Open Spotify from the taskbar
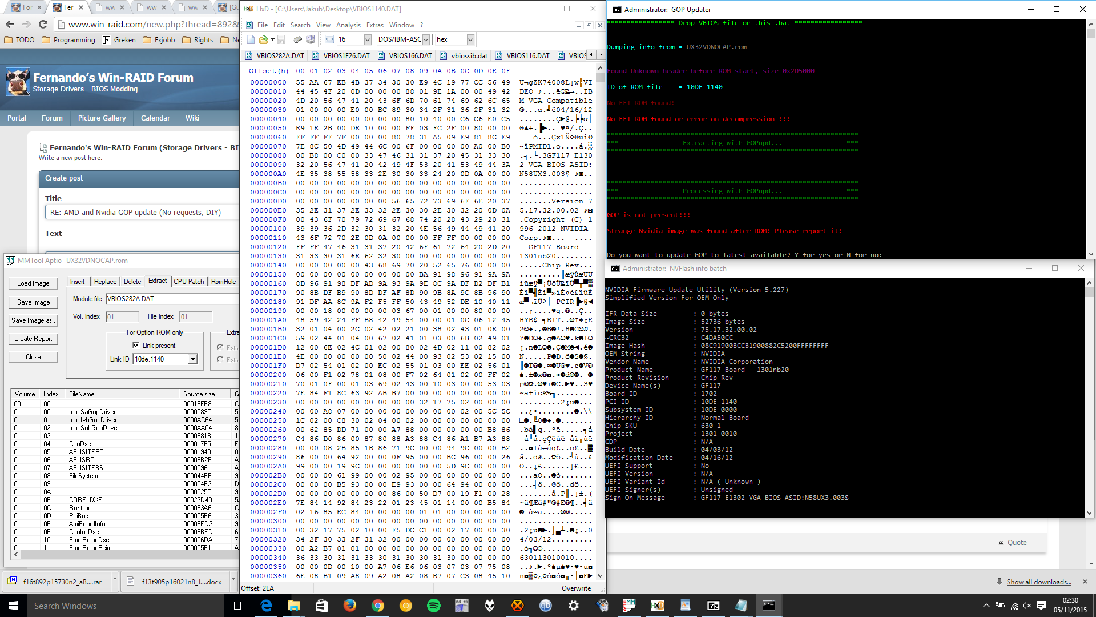The width and height of the screenshot is (1096, 617). tap(434, 606)
